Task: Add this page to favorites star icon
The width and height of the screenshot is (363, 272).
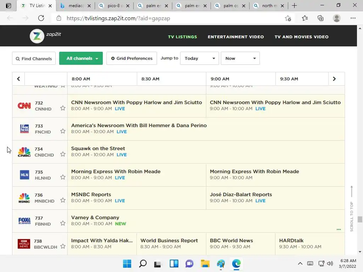Action: pyautogui.click(x=288, y=18)
